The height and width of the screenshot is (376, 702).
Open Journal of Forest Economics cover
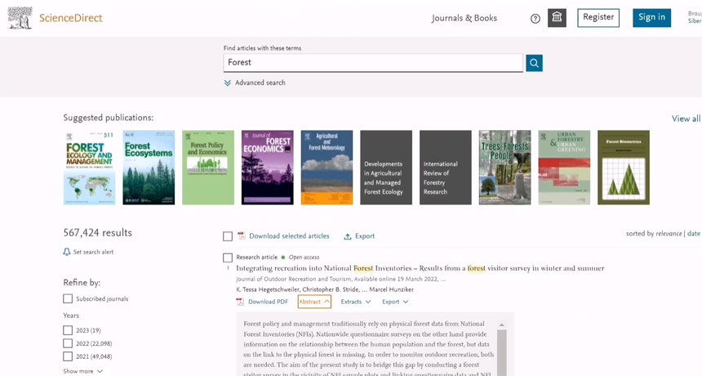click(267, 168)
